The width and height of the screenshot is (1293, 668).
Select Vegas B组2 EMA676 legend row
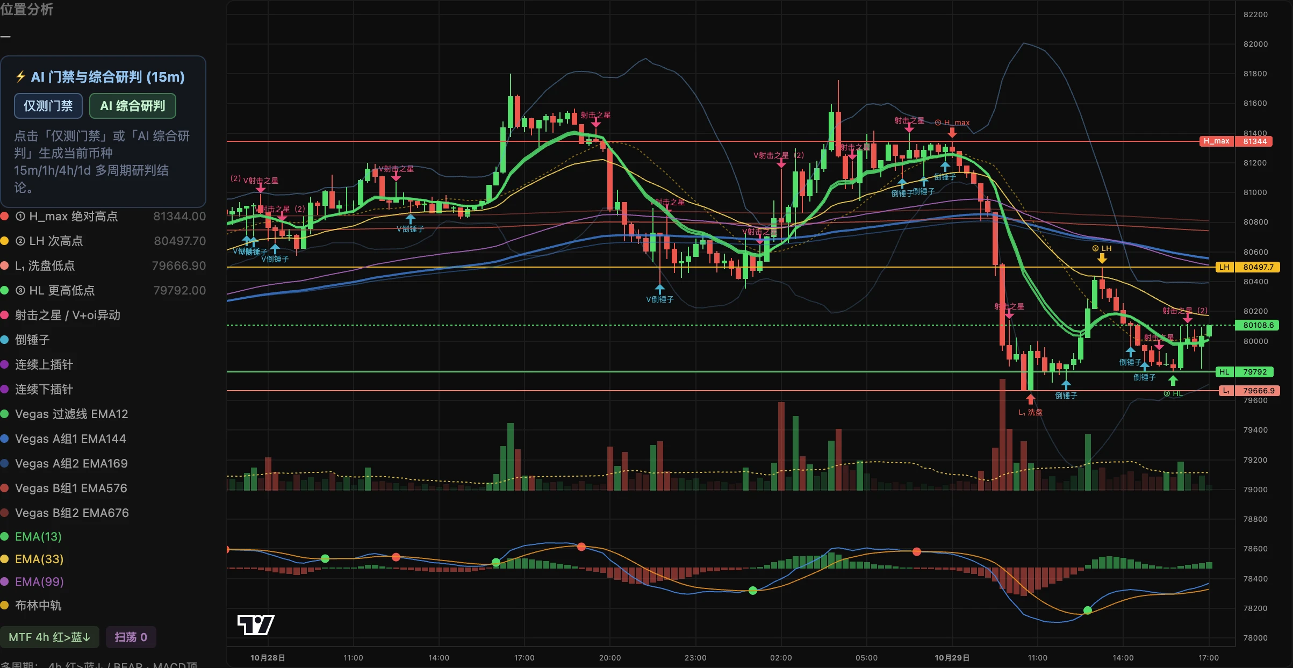[x=64, y=513]
